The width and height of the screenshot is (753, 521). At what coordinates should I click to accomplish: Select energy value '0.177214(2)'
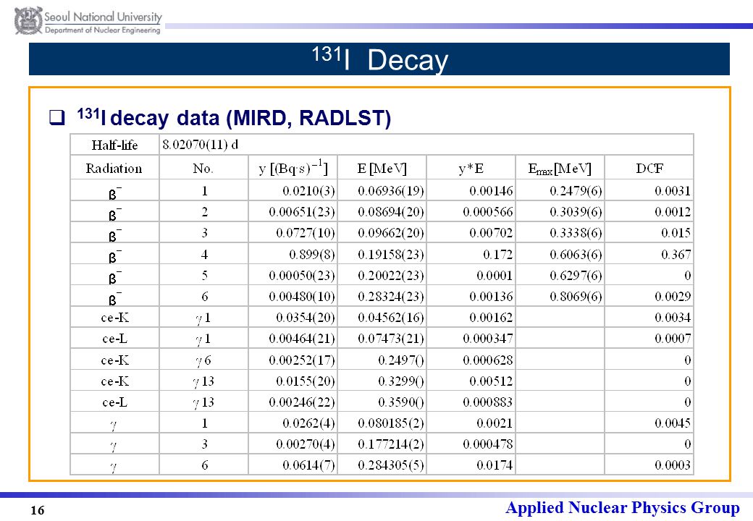click(391, 444)
